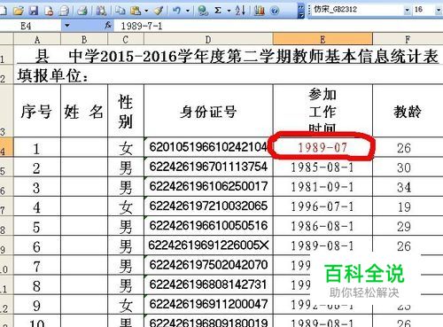Open the Name Box dropdown arrow
Image resolution: width=443 pixels, height=327 pixels.
67,26
